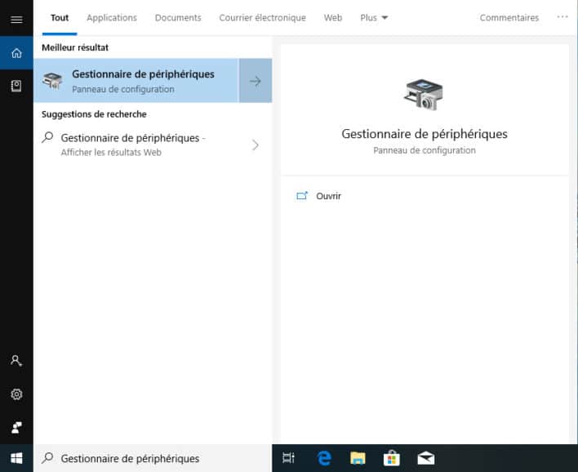Click 'Afficher les résultats Web' text
The width and height of the screenshot is (578, 472).
point(111,152)
